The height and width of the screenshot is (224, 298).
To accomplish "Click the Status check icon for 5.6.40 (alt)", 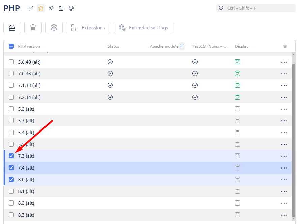I will (110, 62).
